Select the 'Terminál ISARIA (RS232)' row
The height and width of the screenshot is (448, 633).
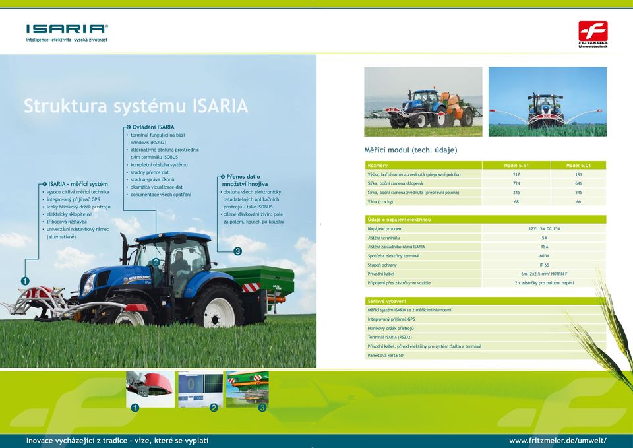pyautogui.click(x=485, y=337)
